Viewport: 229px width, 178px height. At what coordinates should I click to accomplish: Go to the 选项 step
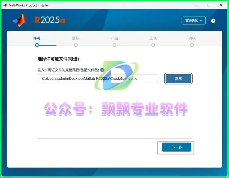pyautogui.click(x=153, y=38)
